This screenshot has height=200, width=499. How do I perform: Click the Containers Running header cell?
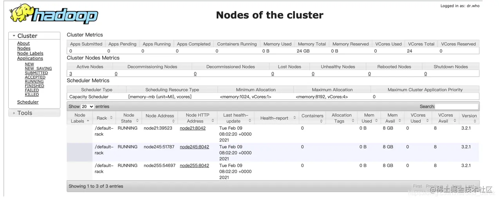[237, 44]
